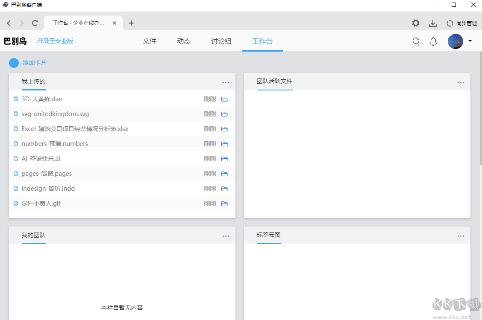Open the 我上传的 card more-options menu
Viewport: 482px width, 320px height.
[226, 83]
